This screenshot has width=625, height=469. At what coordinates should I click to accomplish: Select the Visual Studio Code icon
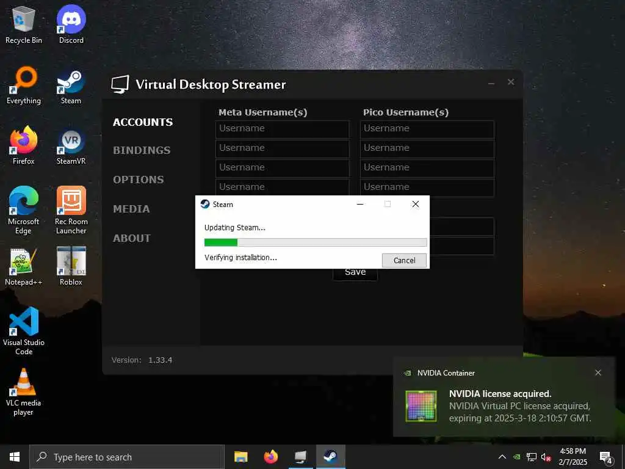(x=24, y=331)
